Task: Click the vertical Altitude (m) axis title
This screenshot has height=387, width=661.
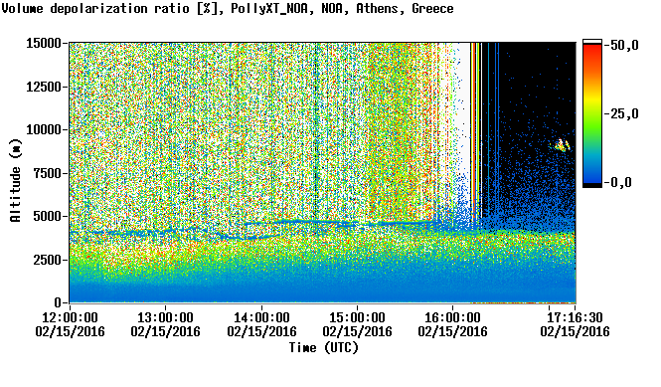Action: point(16,181)
